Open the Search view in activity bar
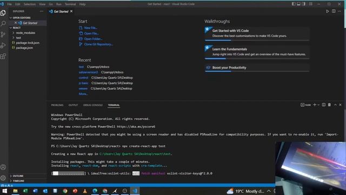This screenshot has width=346, height=195. 3,23
